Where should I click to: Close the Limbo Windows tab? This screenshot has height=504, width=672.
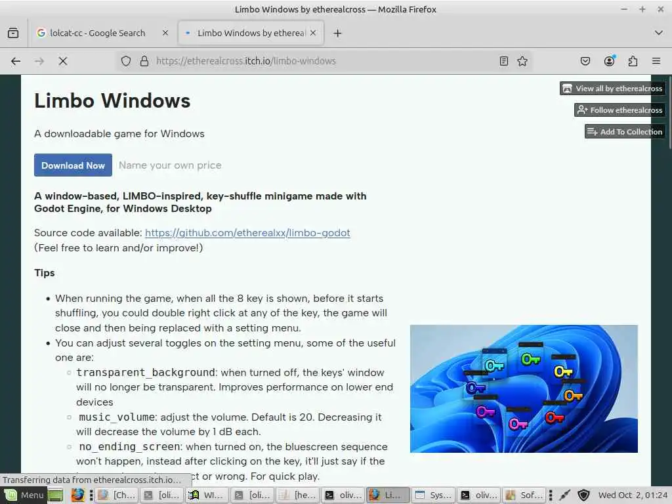click(313, 33)
